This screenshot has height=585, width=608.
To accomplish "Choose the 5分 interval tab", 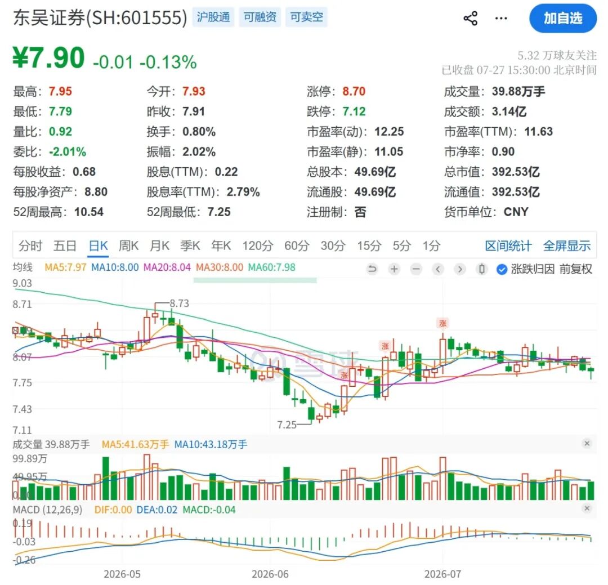I will click(402, 245).
